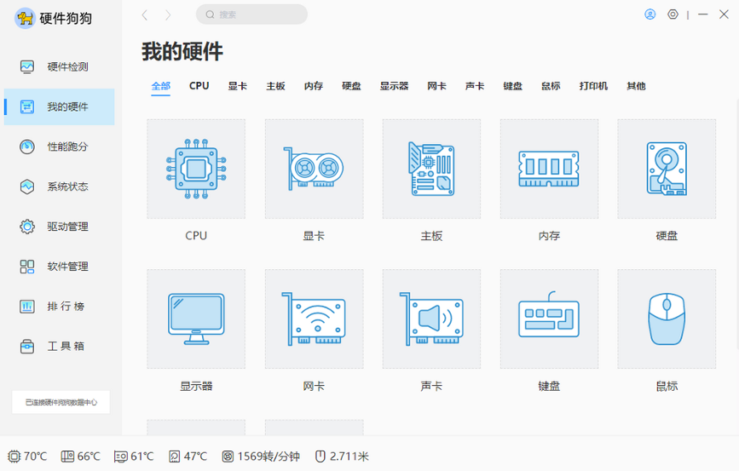Switch to the 打印机 tab
This screenshot has width=739, height=471.
click(593, 86)
